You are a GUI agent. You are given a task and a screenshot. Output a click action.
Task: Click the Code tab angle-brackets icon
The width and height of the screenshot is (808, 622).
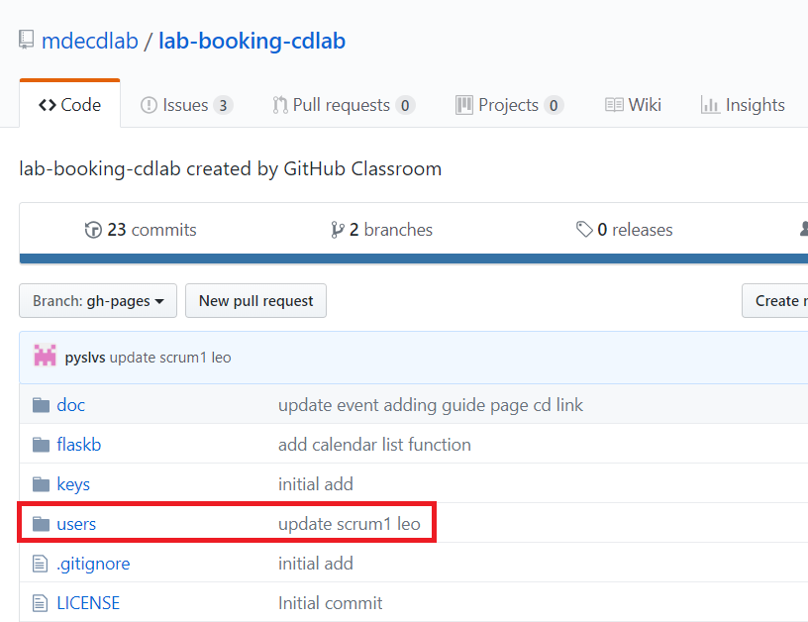pos(48,105)
